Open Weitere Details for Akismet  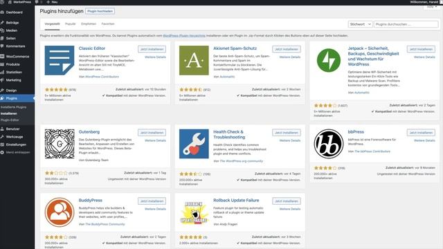[x=290, y=57]
